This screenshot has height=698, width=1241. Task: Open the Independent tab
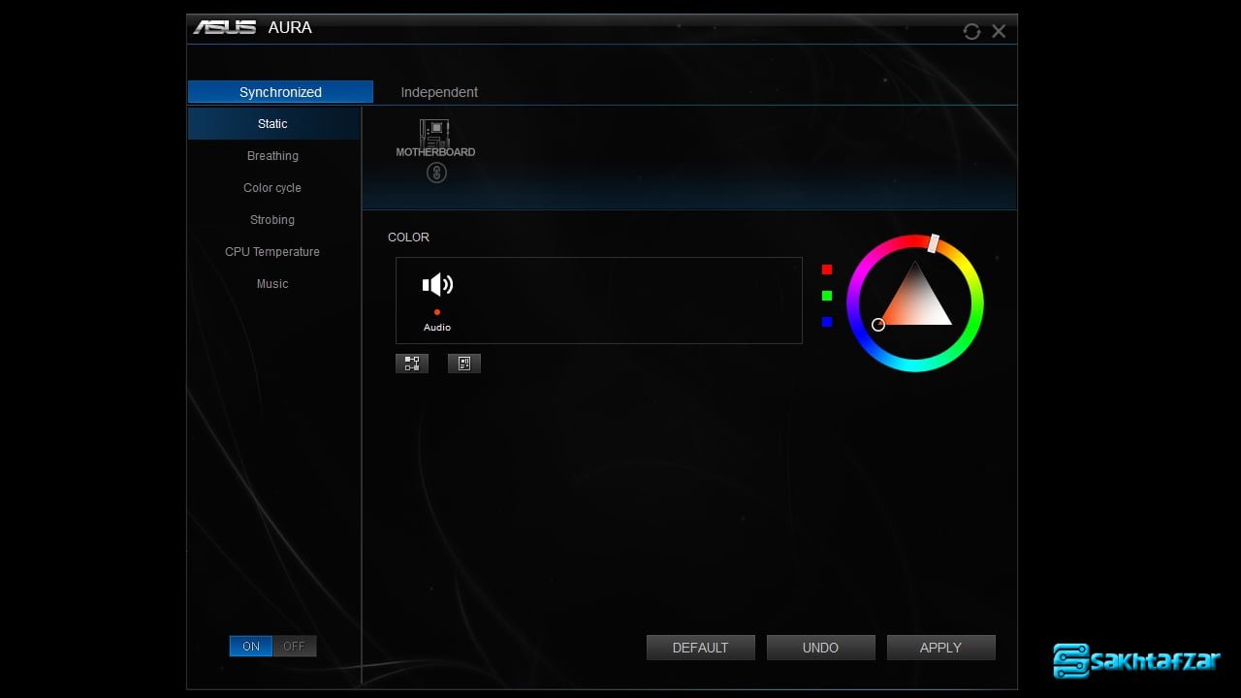[439, 92]
